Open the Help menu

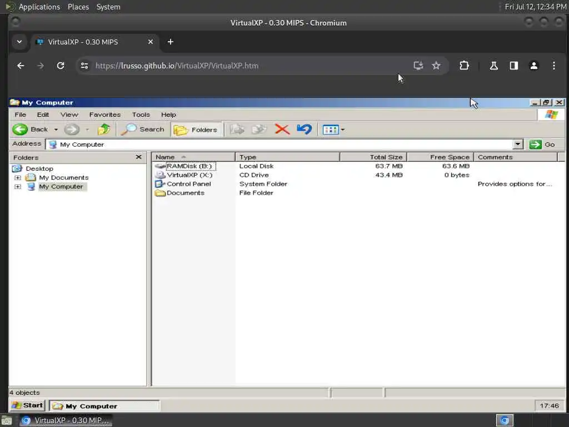pyautogui.click(x=168, y=115)
